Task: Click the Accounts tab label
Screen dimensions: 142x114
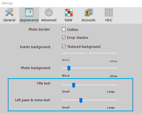Action: point(89,20)
